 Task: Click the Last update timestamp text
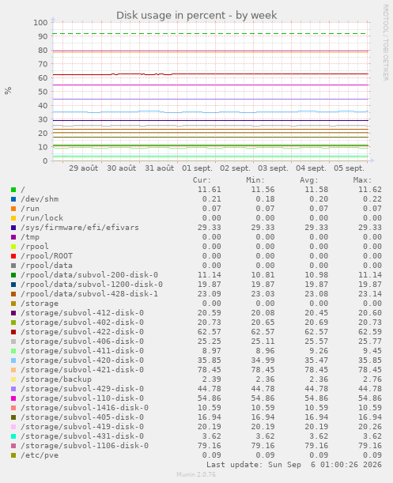coord(294,465)
